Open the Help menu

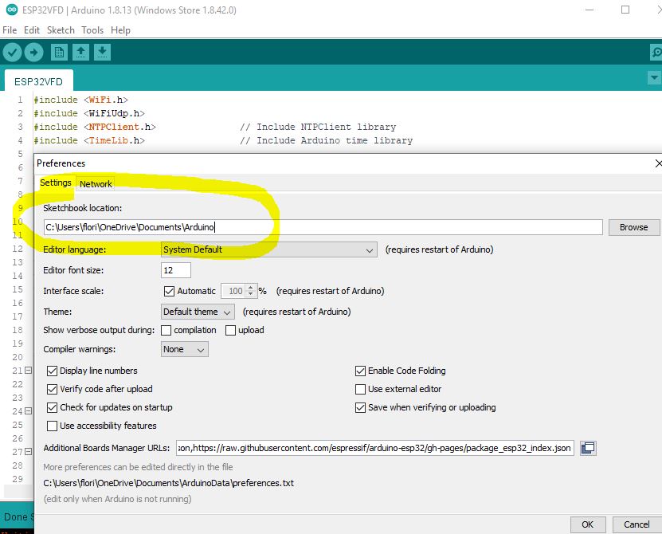(121, 30)
